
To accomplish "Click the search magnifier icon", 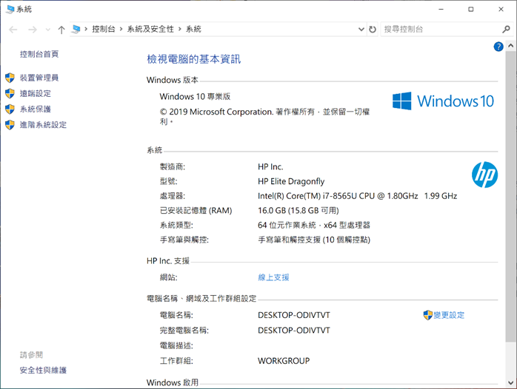I will click(506, 30).
